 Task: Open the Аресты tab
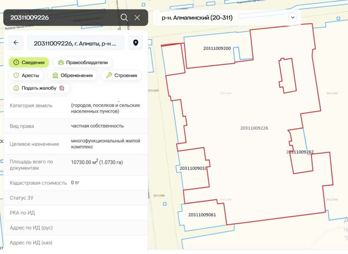(26, 75)
